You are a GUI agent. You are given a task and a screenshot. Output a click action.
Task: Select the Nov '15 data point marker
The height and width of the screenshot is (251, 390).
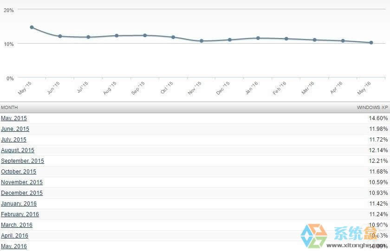tap(201, 41)
